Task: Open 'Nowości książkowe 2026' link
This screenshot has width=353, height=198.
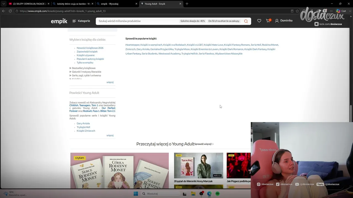Action: [x=90, y=48]
